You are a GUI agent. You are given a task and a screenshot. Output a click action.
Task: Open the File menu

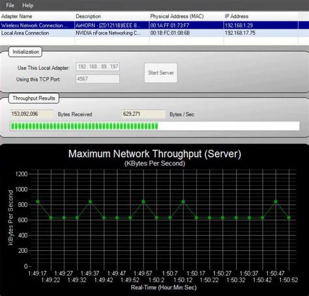10,5
